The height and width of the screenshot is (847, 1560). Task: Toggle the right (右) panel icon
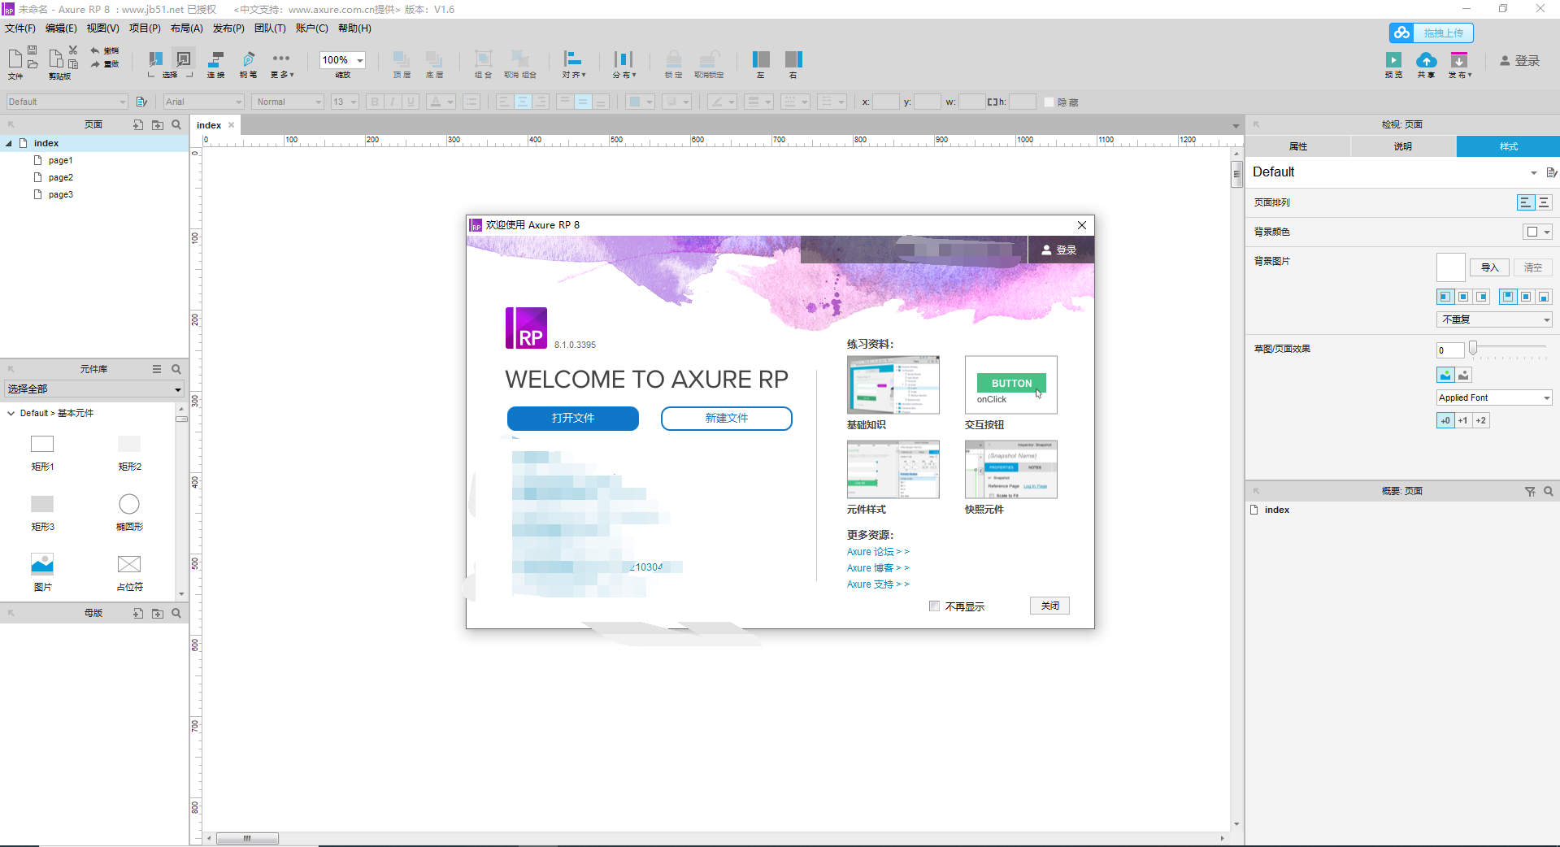click(793, 59)
